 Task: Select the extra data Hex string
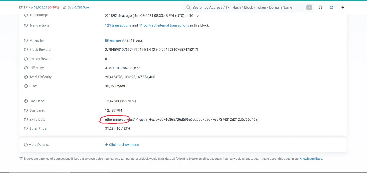click(203, 120)
